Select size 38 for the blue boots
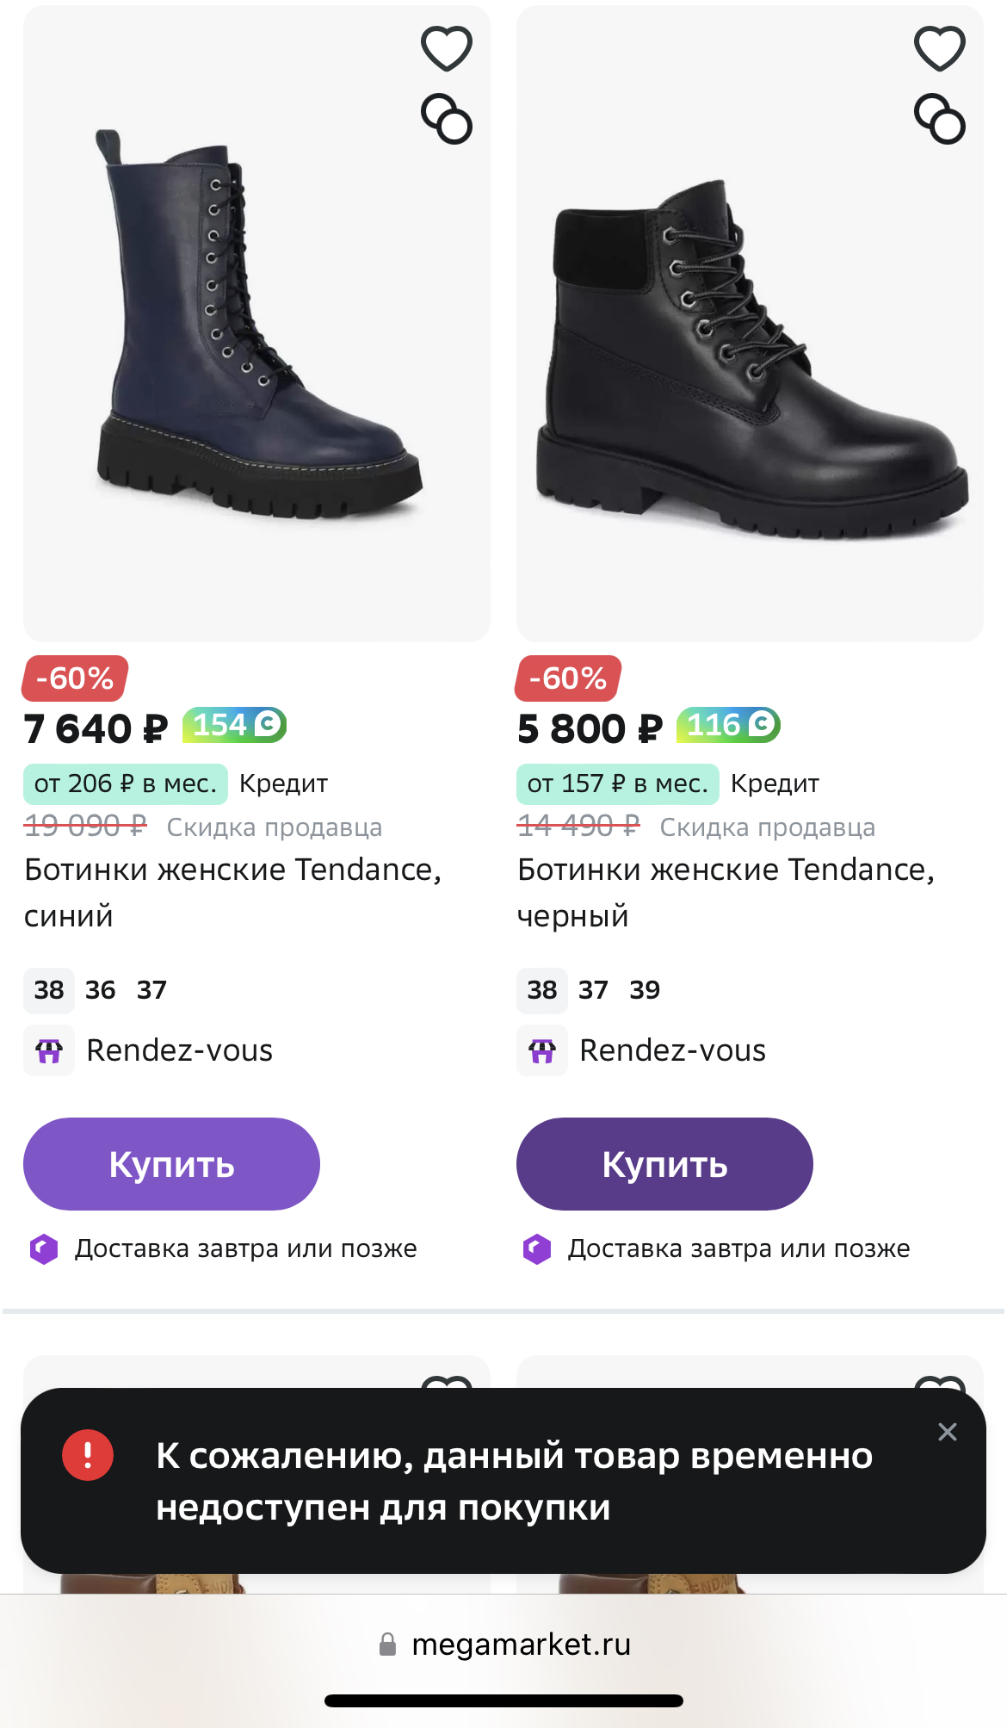The image size is (1007, 1728). (x=49, y=990)
